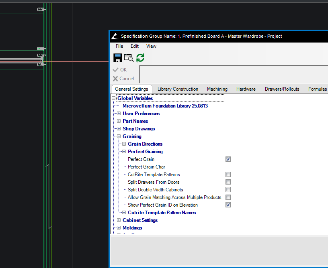
Task: Open the Edit menu
Action: (135, 46)
